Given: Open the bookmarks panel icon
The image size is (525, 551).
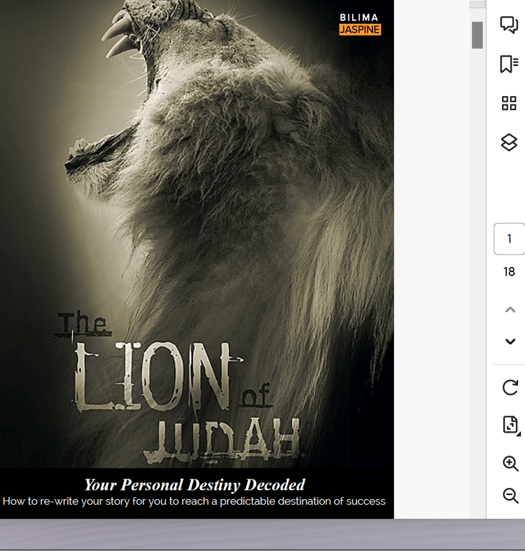Looking at the screenshot, I should tap(509, 64).
